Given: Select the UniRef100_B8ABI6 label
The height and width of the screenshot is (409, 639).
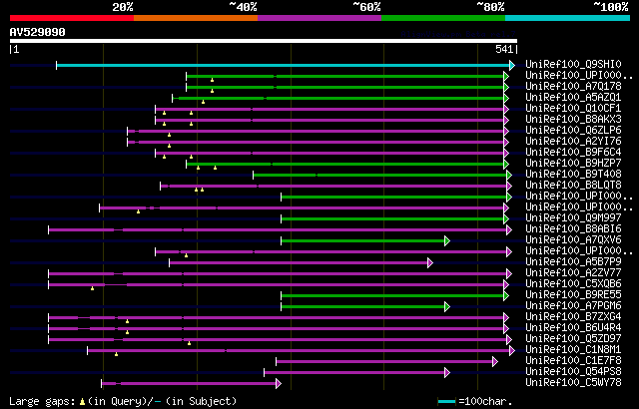Looking at the screenshot, I should (573, 229).
